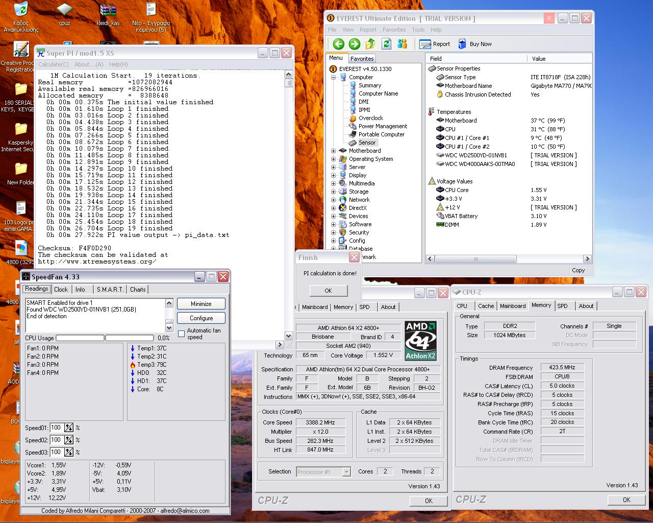Click Speed02 spinner control in SpeedFan
Screen dimensions: 653x523
pyautogui.click(x=69, y=440)
